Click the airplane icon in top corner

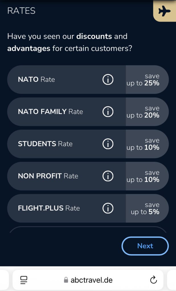pyautogui.click(x=164, y=11)
